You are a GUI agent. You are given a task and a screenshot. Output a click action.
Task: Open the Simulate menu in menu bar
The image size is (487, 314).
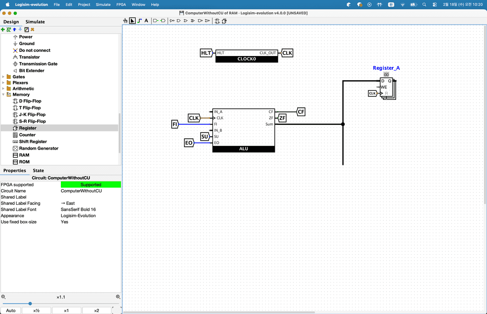pyautogui.click(x=103, y=4)
